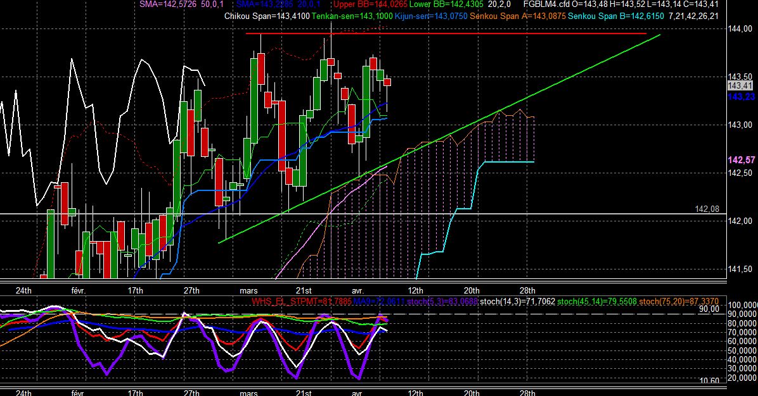
Task: Click the févr. date on main chart axis
Action: tap(79, 290)
